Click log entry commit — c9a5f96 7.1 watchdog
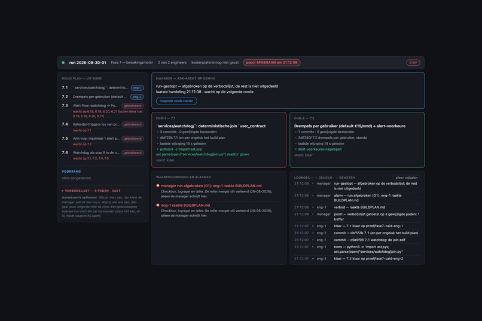 [357, 240]
